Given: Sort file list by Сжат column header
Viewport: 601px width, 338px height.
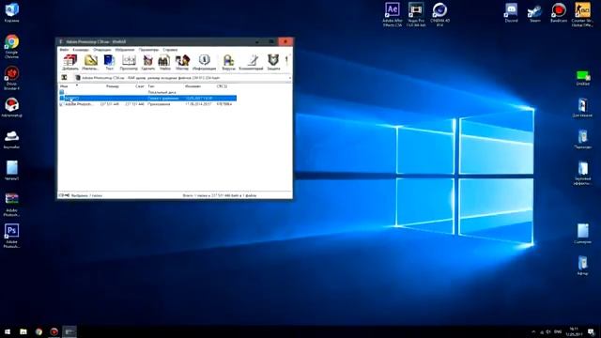Looking at the screenshot, I should [x=140, y=86].
